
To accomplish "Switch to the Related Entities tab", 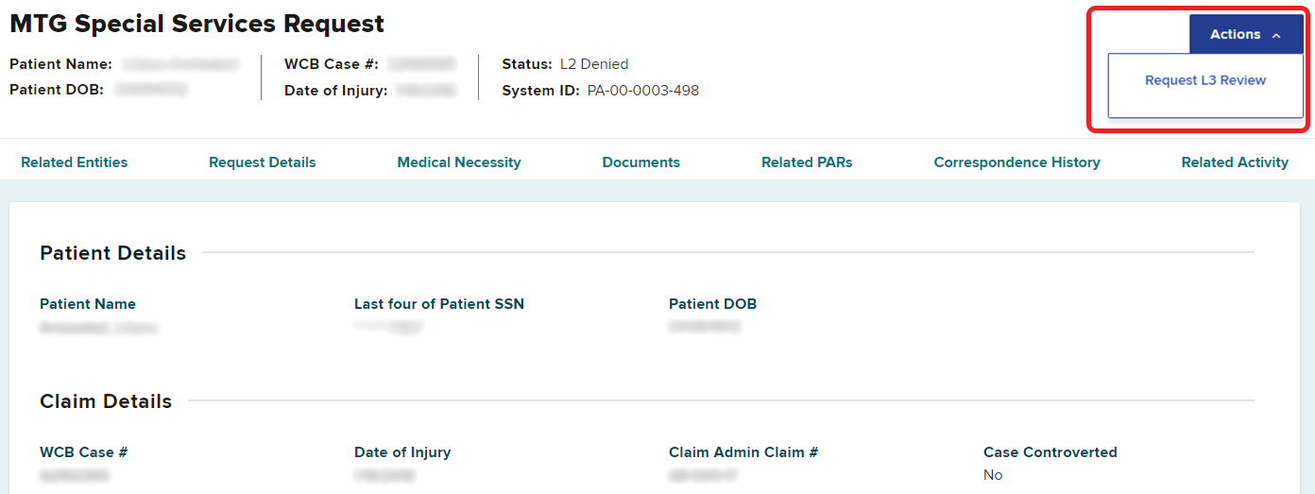I will pyautogui.click(x=74, y=162).
